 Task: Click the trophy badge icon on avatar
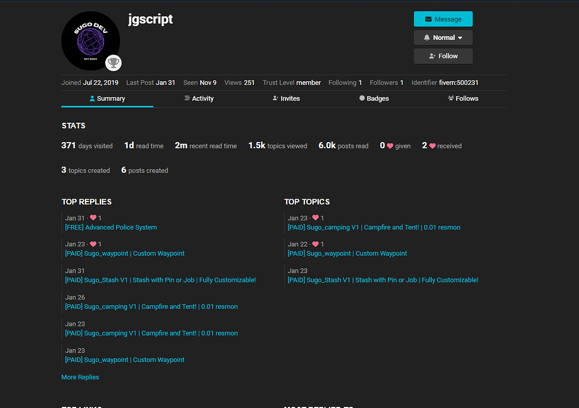(113, 62)
